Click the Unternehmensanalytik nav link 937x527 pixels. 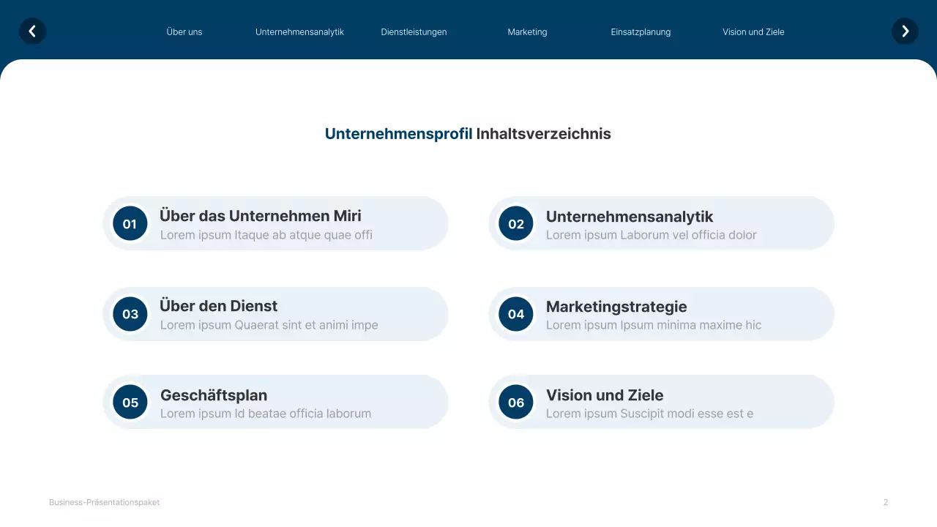pos(299,31)
